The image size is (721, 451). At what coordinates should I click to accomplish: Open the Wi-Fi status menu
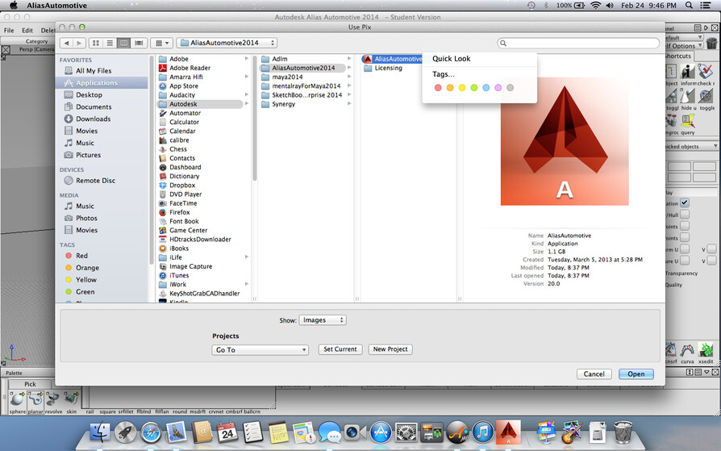click(x=595, y=5)
